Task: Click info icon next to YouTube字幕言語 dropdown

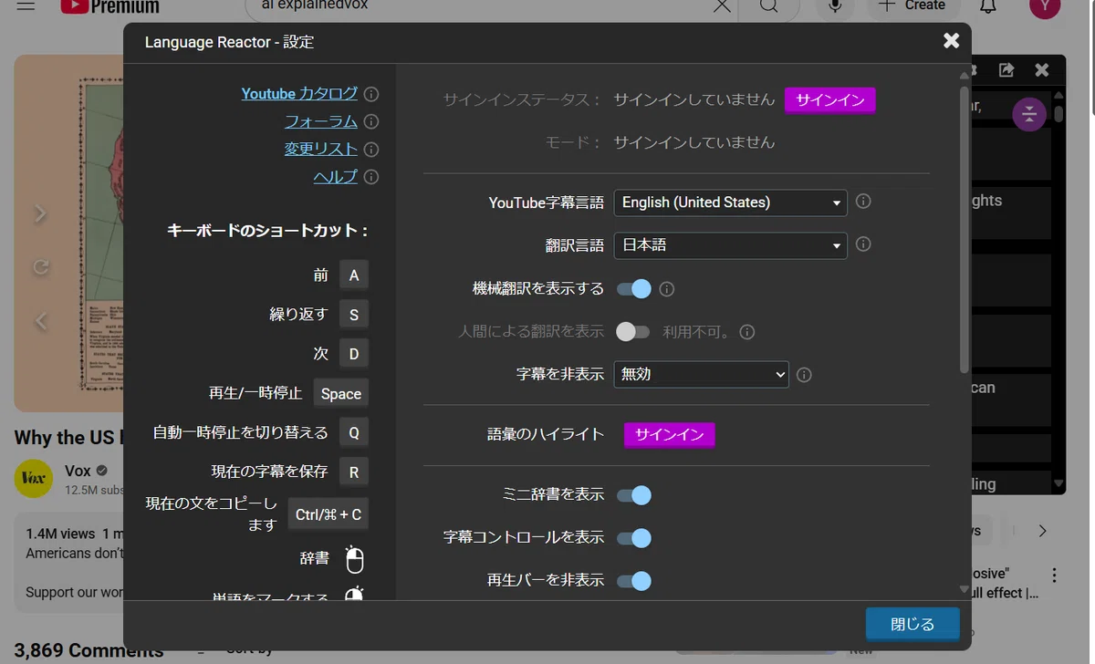Action: click(863, 201)
